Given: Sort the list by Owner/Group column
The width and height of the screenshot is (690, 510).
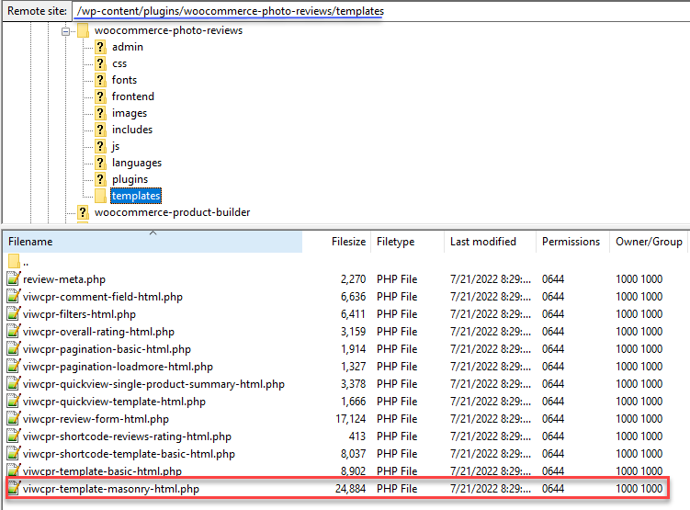Looking at the screenshot, I should 649,242.
